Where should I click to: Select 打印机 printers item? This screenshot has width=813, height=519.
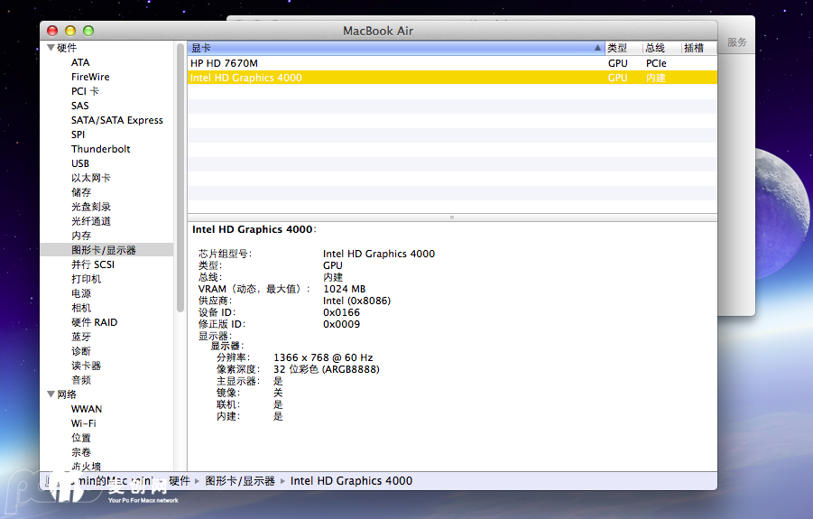click(86, 279)
